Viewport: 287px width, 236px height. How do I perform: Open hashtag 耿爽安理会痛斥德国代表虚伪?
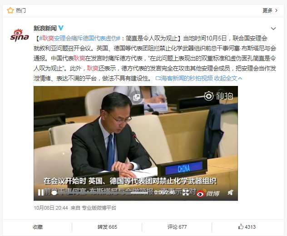pyautogui.click(x=79, y=38)
